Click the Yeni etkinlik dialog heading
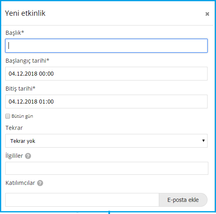The image size is (216, 214). (25, 13)
